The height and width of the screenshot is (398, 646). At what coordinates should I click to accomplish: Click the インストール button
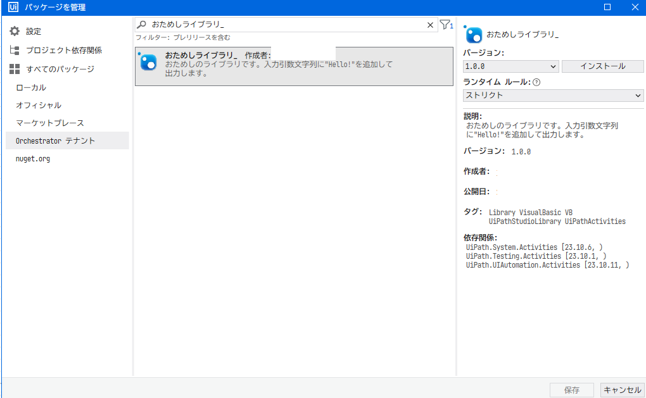(x=603, y=66)
